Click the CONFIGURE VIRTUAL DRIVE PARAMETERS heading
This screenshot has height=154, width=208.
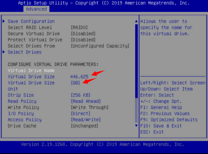tap(53, 64)
